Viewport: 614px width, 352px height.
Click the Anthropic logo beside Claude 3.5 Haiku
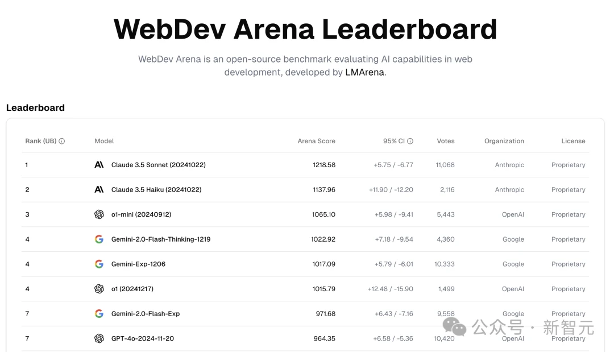point(99,189)
